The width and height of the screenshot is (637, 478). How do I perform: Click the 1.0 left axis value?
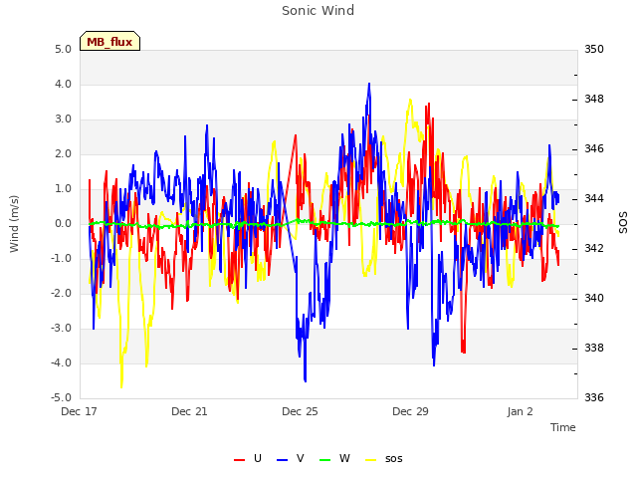[x=64, y=188]
